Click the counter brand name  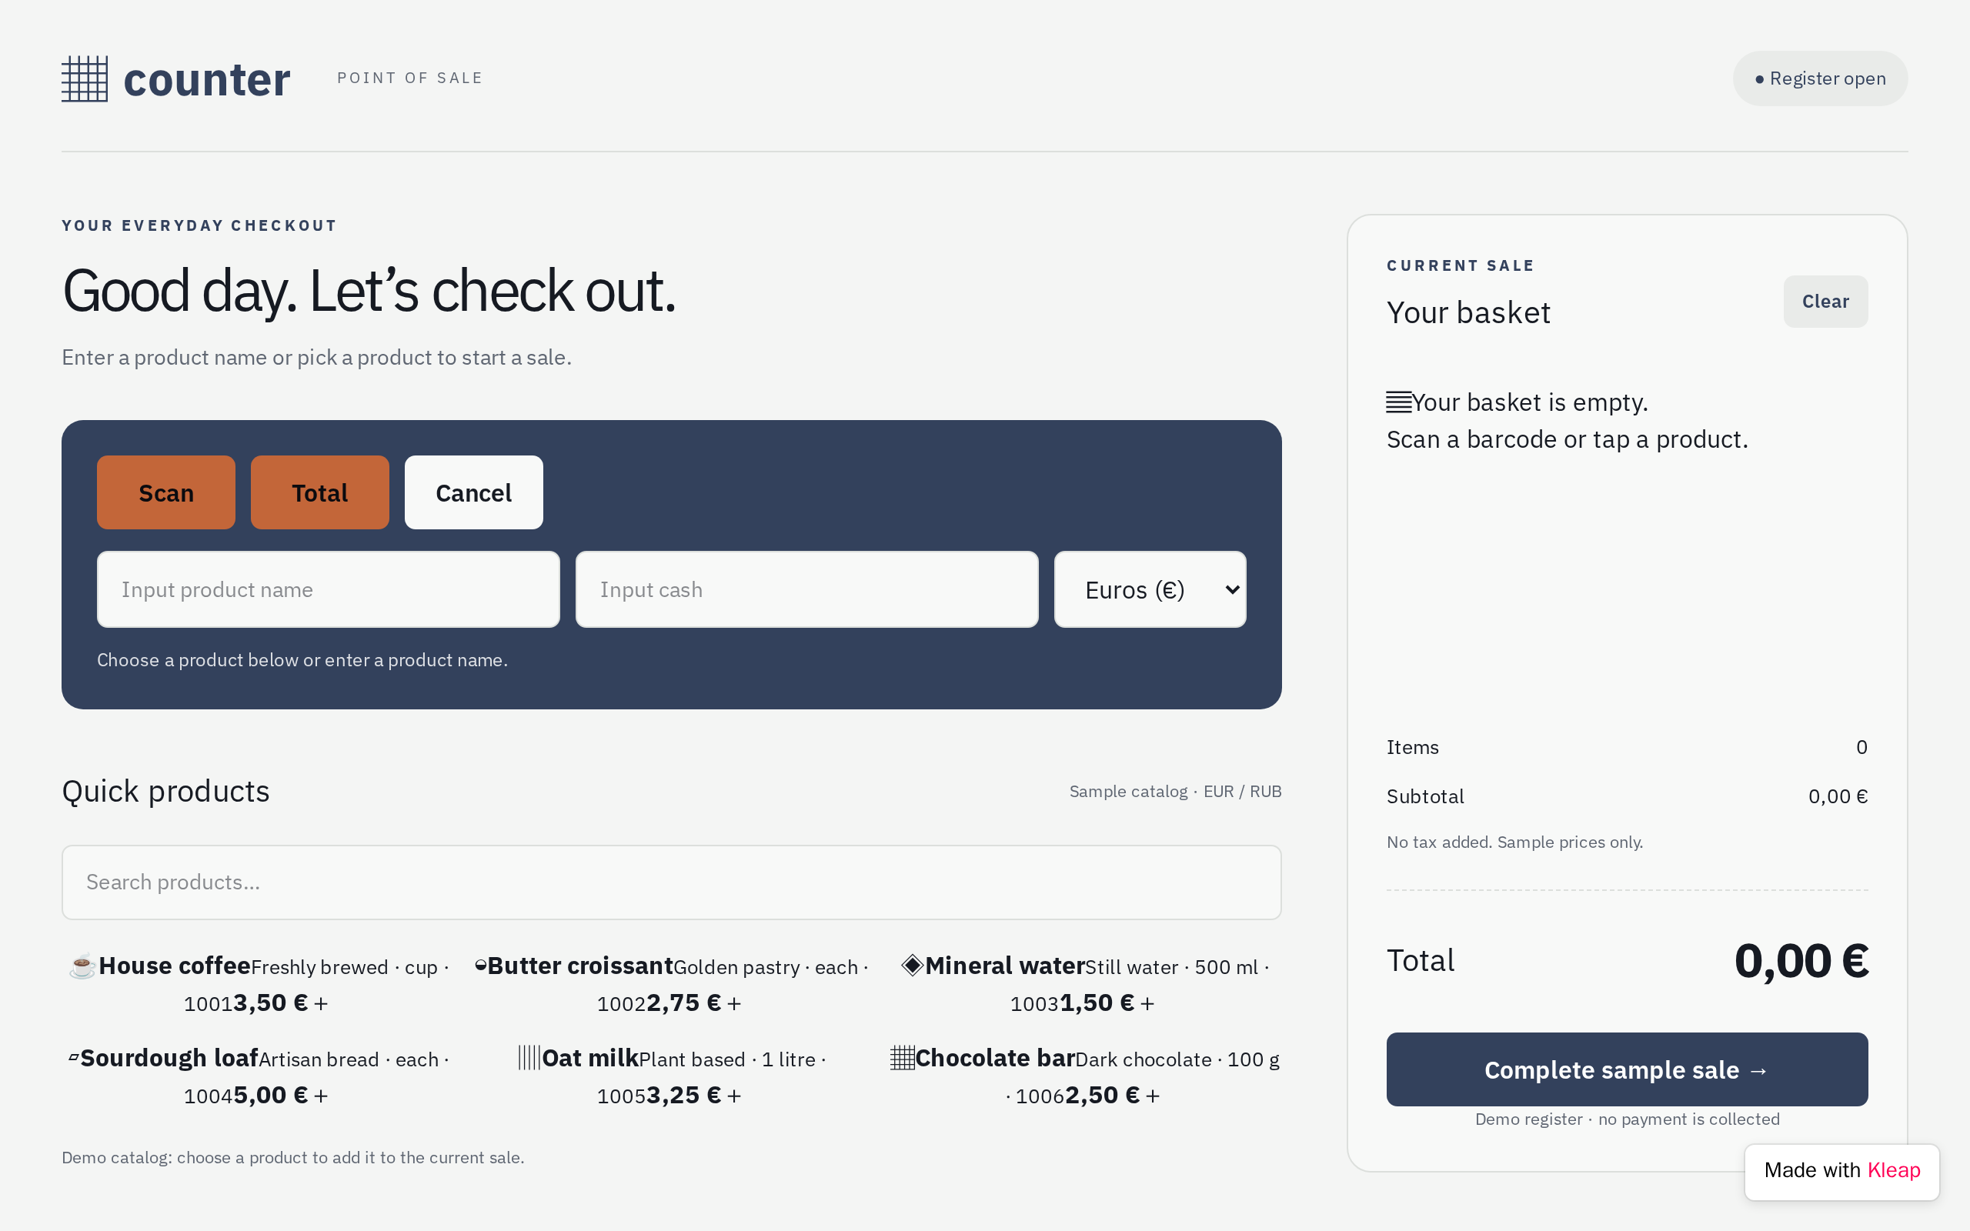pos(207,80)
